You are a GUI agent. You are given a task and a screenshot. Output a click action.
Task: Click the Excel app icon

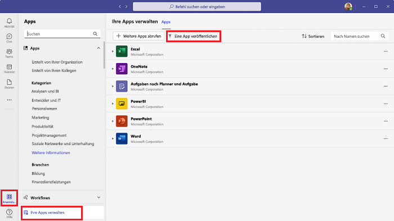pyautogui.click(x=122, y=51)
